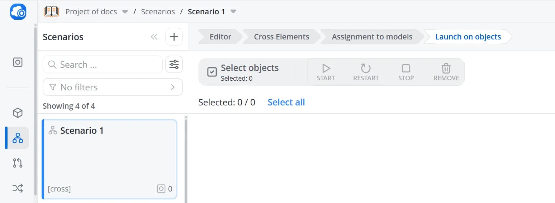Click the magnifier icon in search box

(52, 65)
